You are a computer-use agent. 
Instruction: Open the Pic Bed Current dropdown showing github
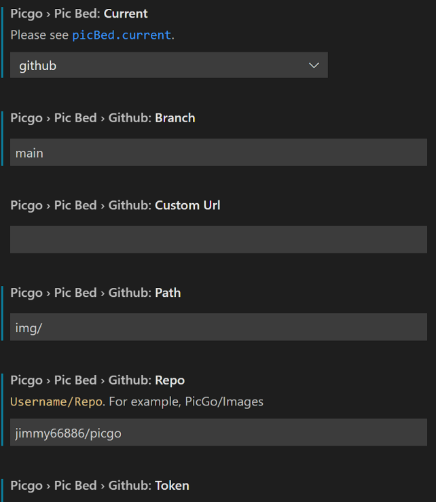click(168, 65)
